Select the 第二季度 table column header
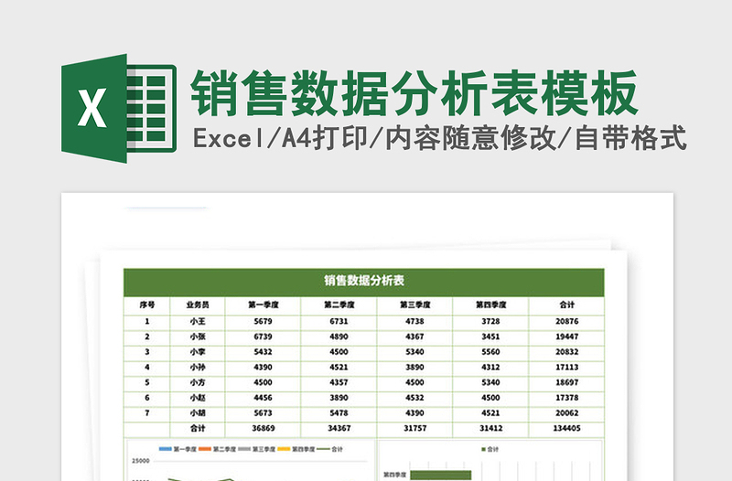 point(339,305)
